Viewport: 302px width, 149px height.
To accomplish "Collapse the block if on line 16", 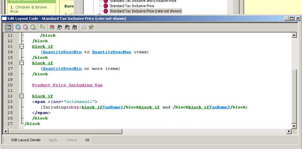I will pos(22,63).
